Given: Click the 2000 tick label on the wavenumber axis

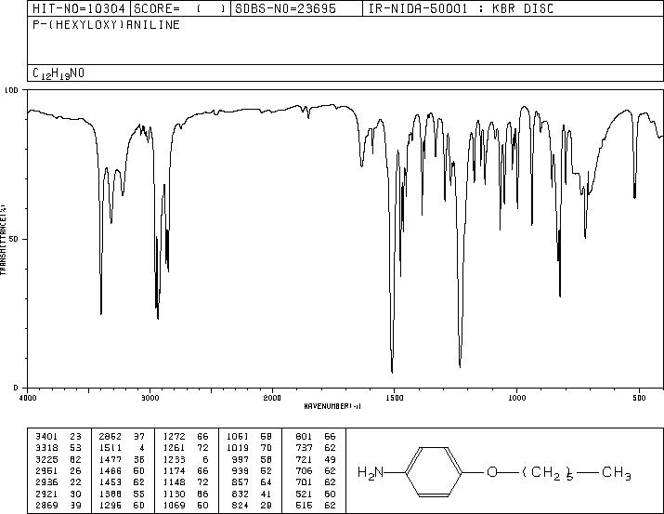Looking at the screenshot, I should (272, 398).
